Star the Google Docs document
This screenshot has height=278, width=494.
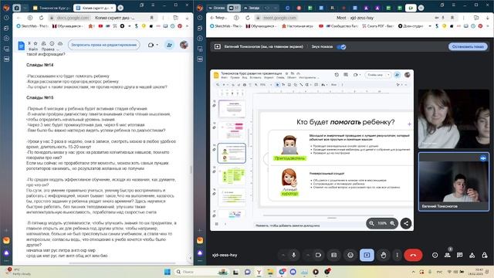(36, 43)
